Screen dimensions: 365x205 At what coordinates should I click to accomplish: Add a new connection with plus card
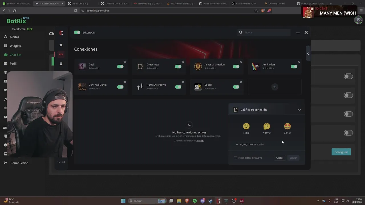click(275, 87)
